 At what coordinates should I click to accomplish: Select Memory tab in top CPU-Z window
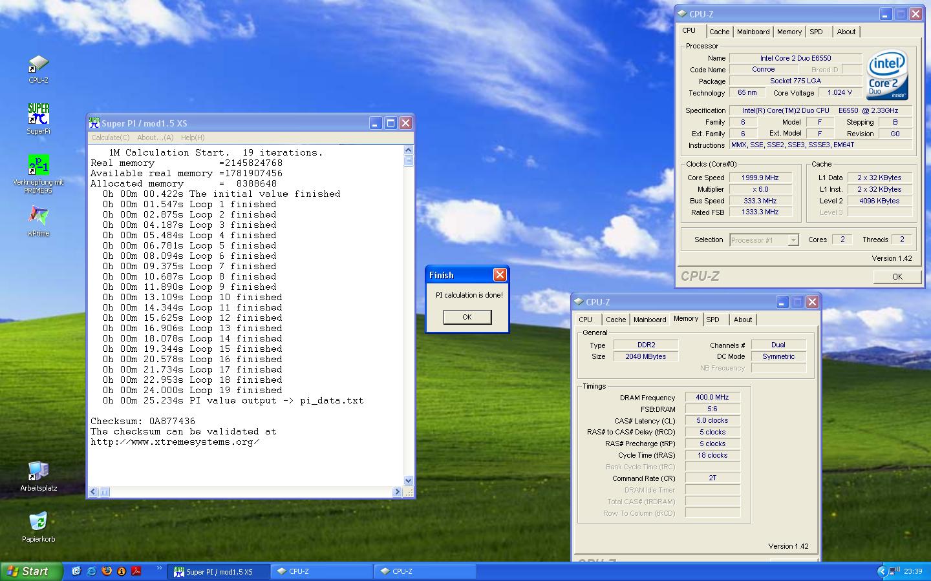pos(789,32)
